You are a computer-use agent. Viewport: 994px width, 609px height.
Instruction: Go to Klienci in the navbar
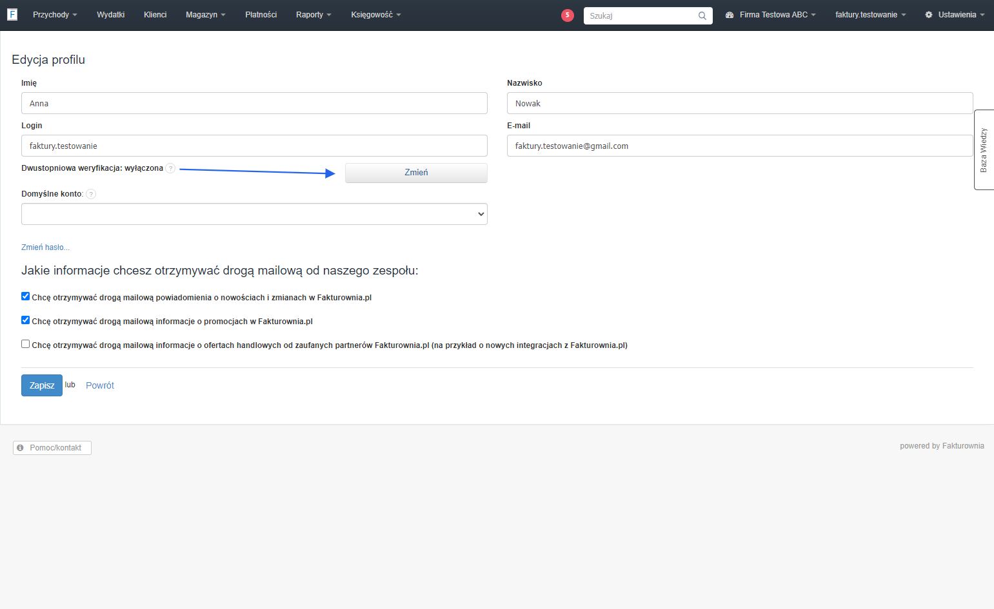pos(155,15)
